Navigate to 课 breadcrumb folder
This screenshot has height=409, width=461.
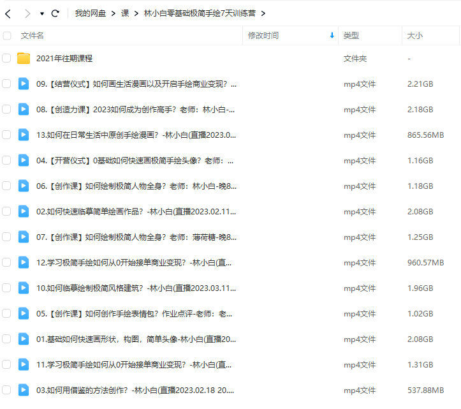125,13
